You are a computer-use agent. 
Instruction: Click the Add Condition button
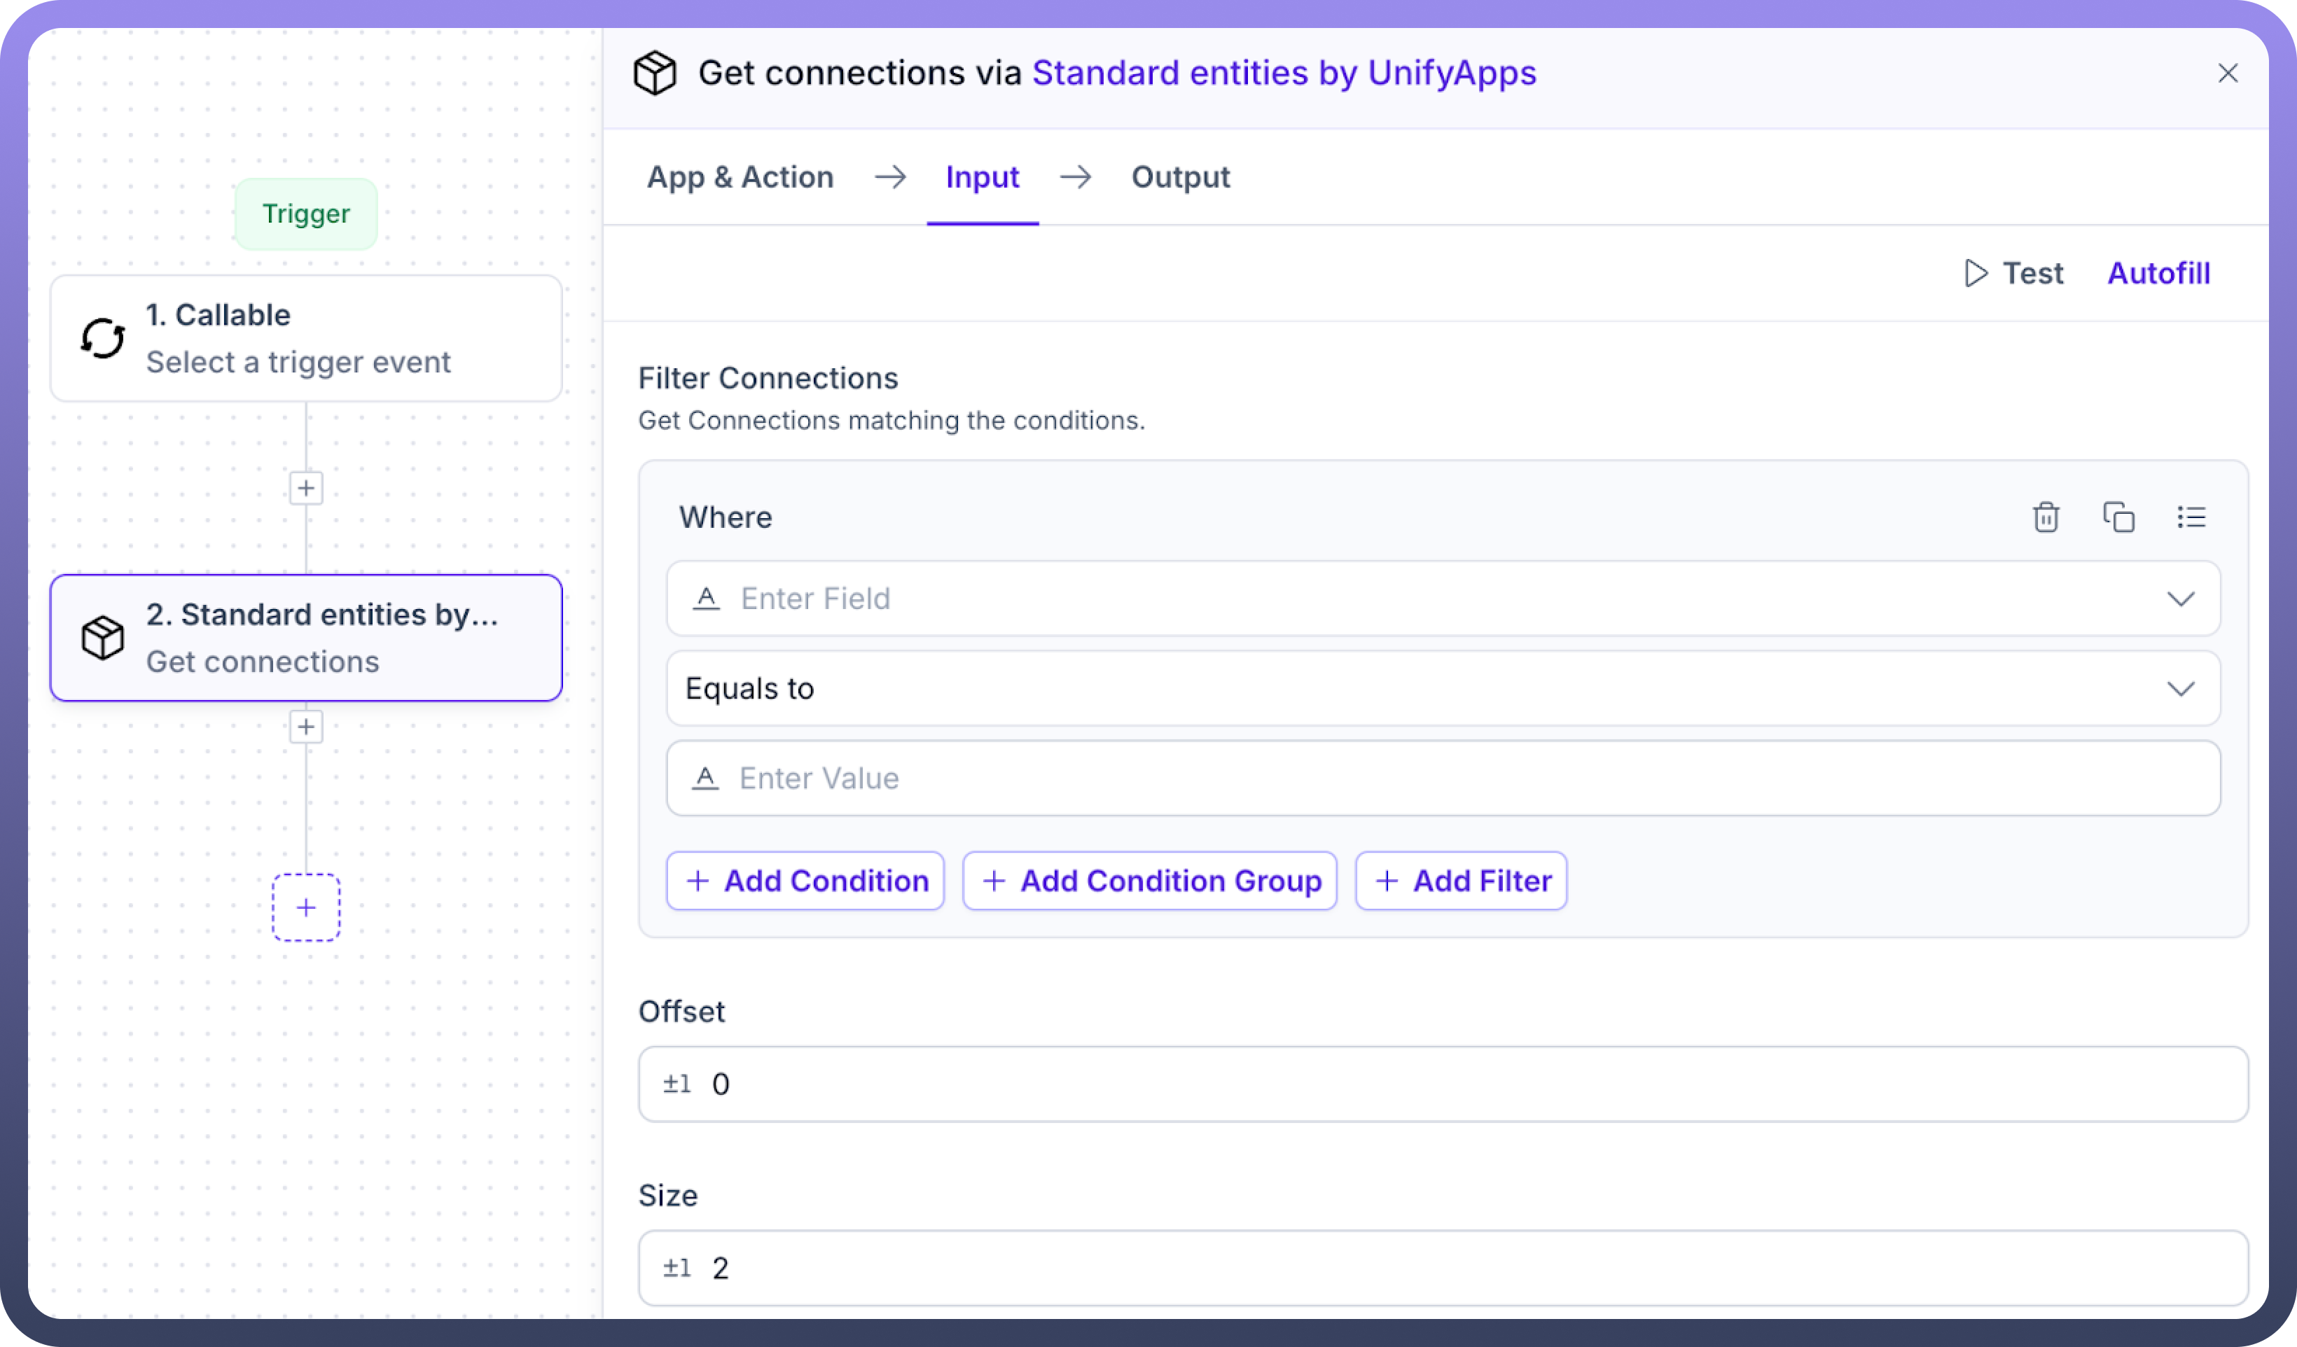pos(806,881)
